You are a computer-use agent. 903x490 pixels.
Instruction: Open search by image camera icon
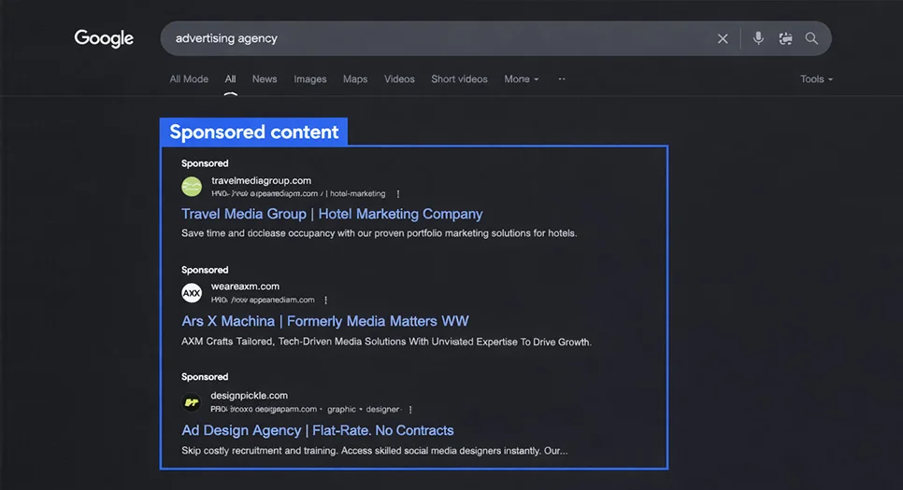785,38
